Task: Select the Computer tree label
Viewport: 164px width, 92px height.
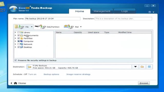Action: pyautogui.click(x=28, y=41)
